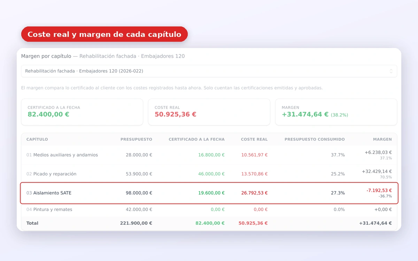
Task: Click the dropdown chevron arrows icon
Action: point(391,71)
